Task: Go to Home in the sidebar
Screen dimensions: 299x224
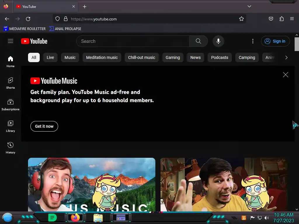Action: tap(11, 62)
